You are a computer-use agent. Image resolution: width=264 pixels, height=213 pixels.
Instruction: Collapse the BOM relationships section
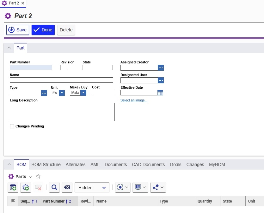pyautogui.click(x=9, y=165)
